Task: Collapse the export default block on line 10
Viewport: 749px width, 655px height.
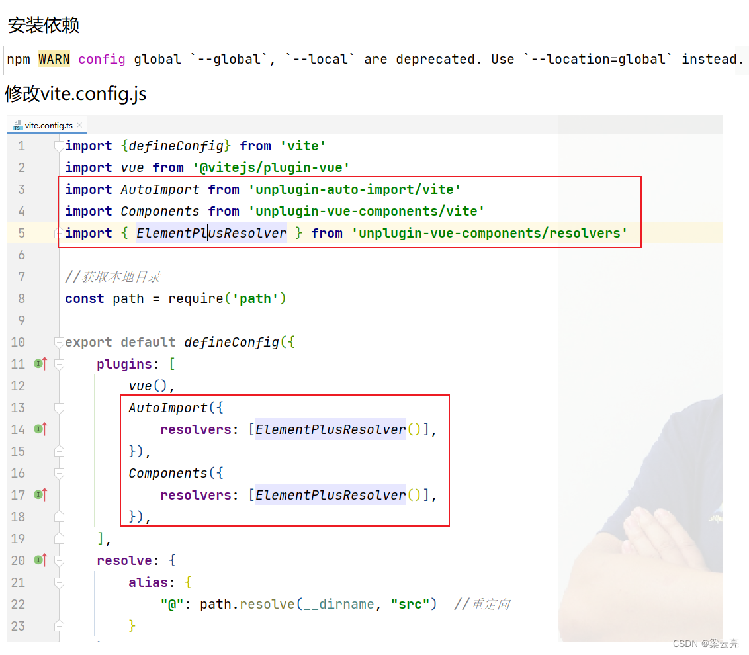Action: pyautogui.click(x=60, y=342)
